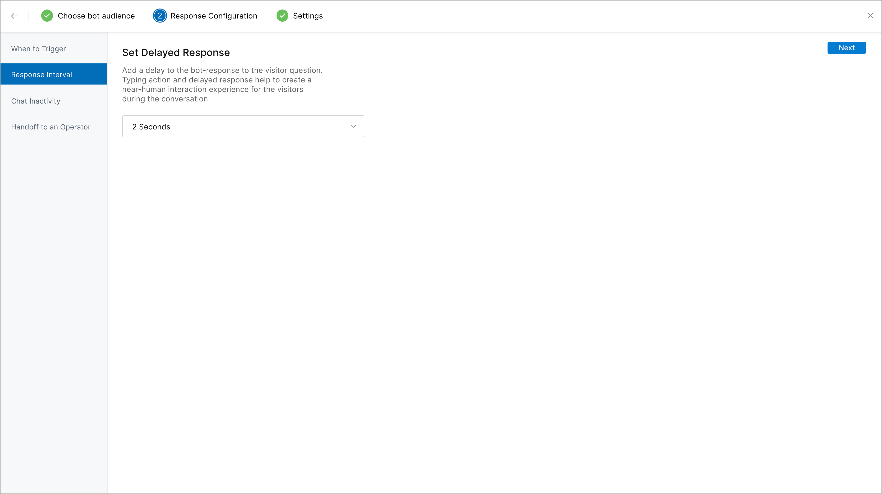
Task: Close the bot configuration wizard
Action: (870, 15)
